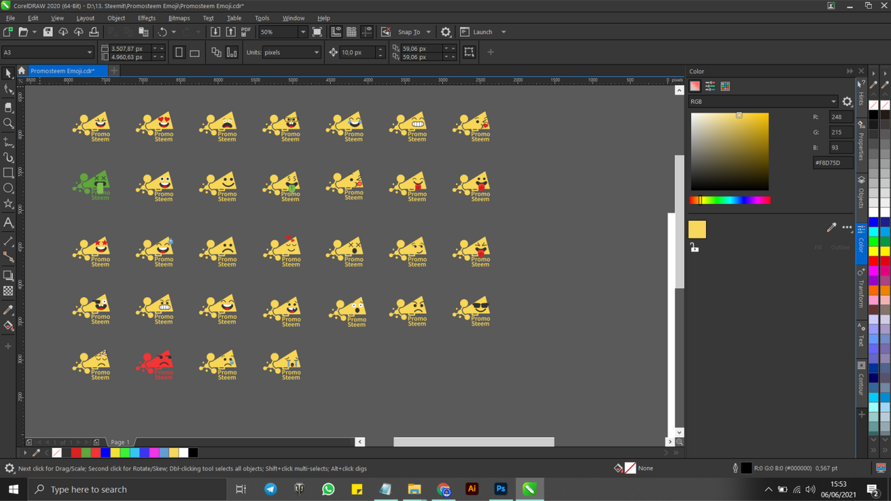Show color sliders in Color docker
This screenshot has height=501, width=891.
(x=710, y=86)
